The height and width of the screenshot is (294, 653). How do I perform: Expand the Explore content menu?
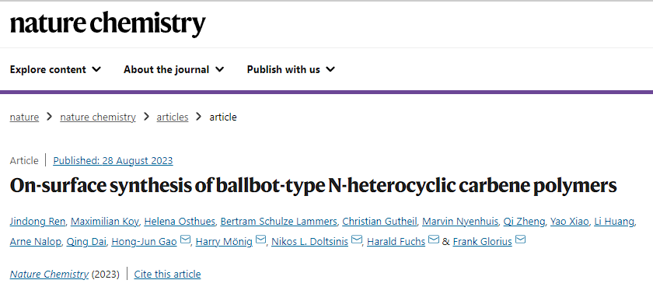[55, 69]
